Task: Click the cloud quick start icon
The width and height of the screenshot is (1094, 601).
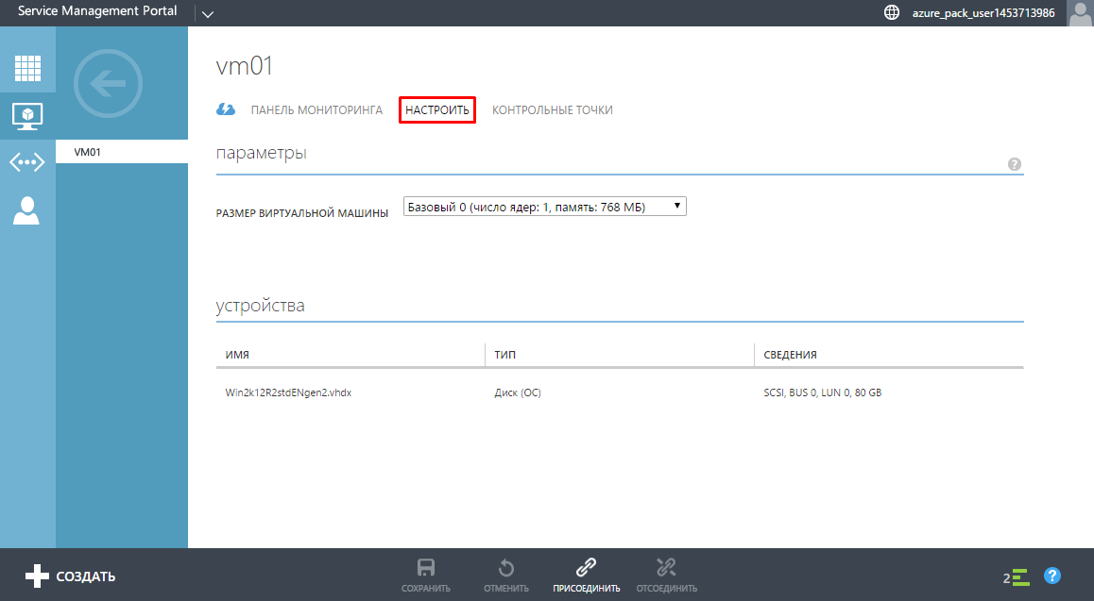Action: click(226, 109)
